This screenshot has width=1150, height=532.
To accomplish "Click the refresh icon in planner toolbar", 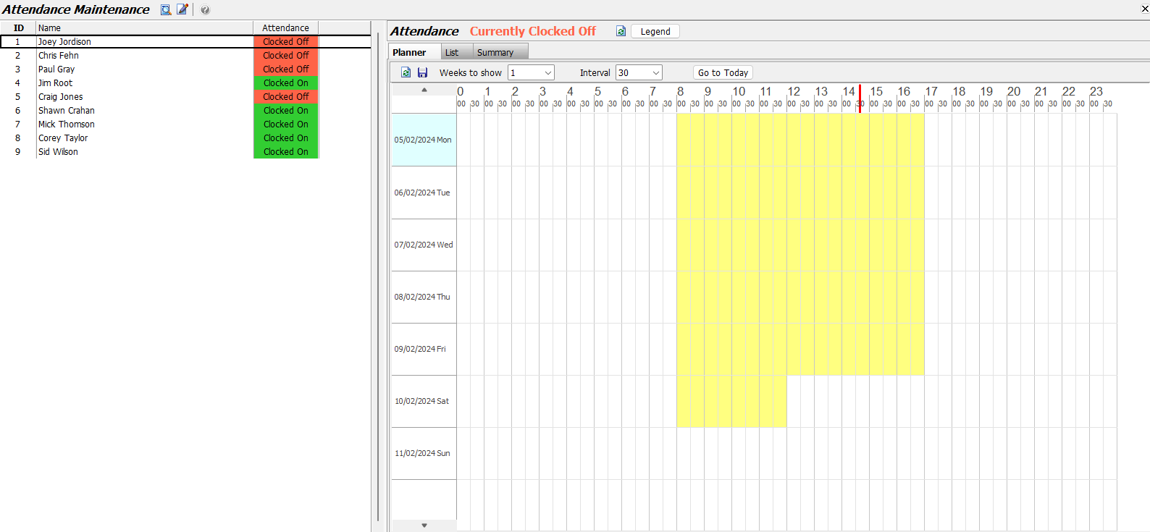I will point(406,72).
